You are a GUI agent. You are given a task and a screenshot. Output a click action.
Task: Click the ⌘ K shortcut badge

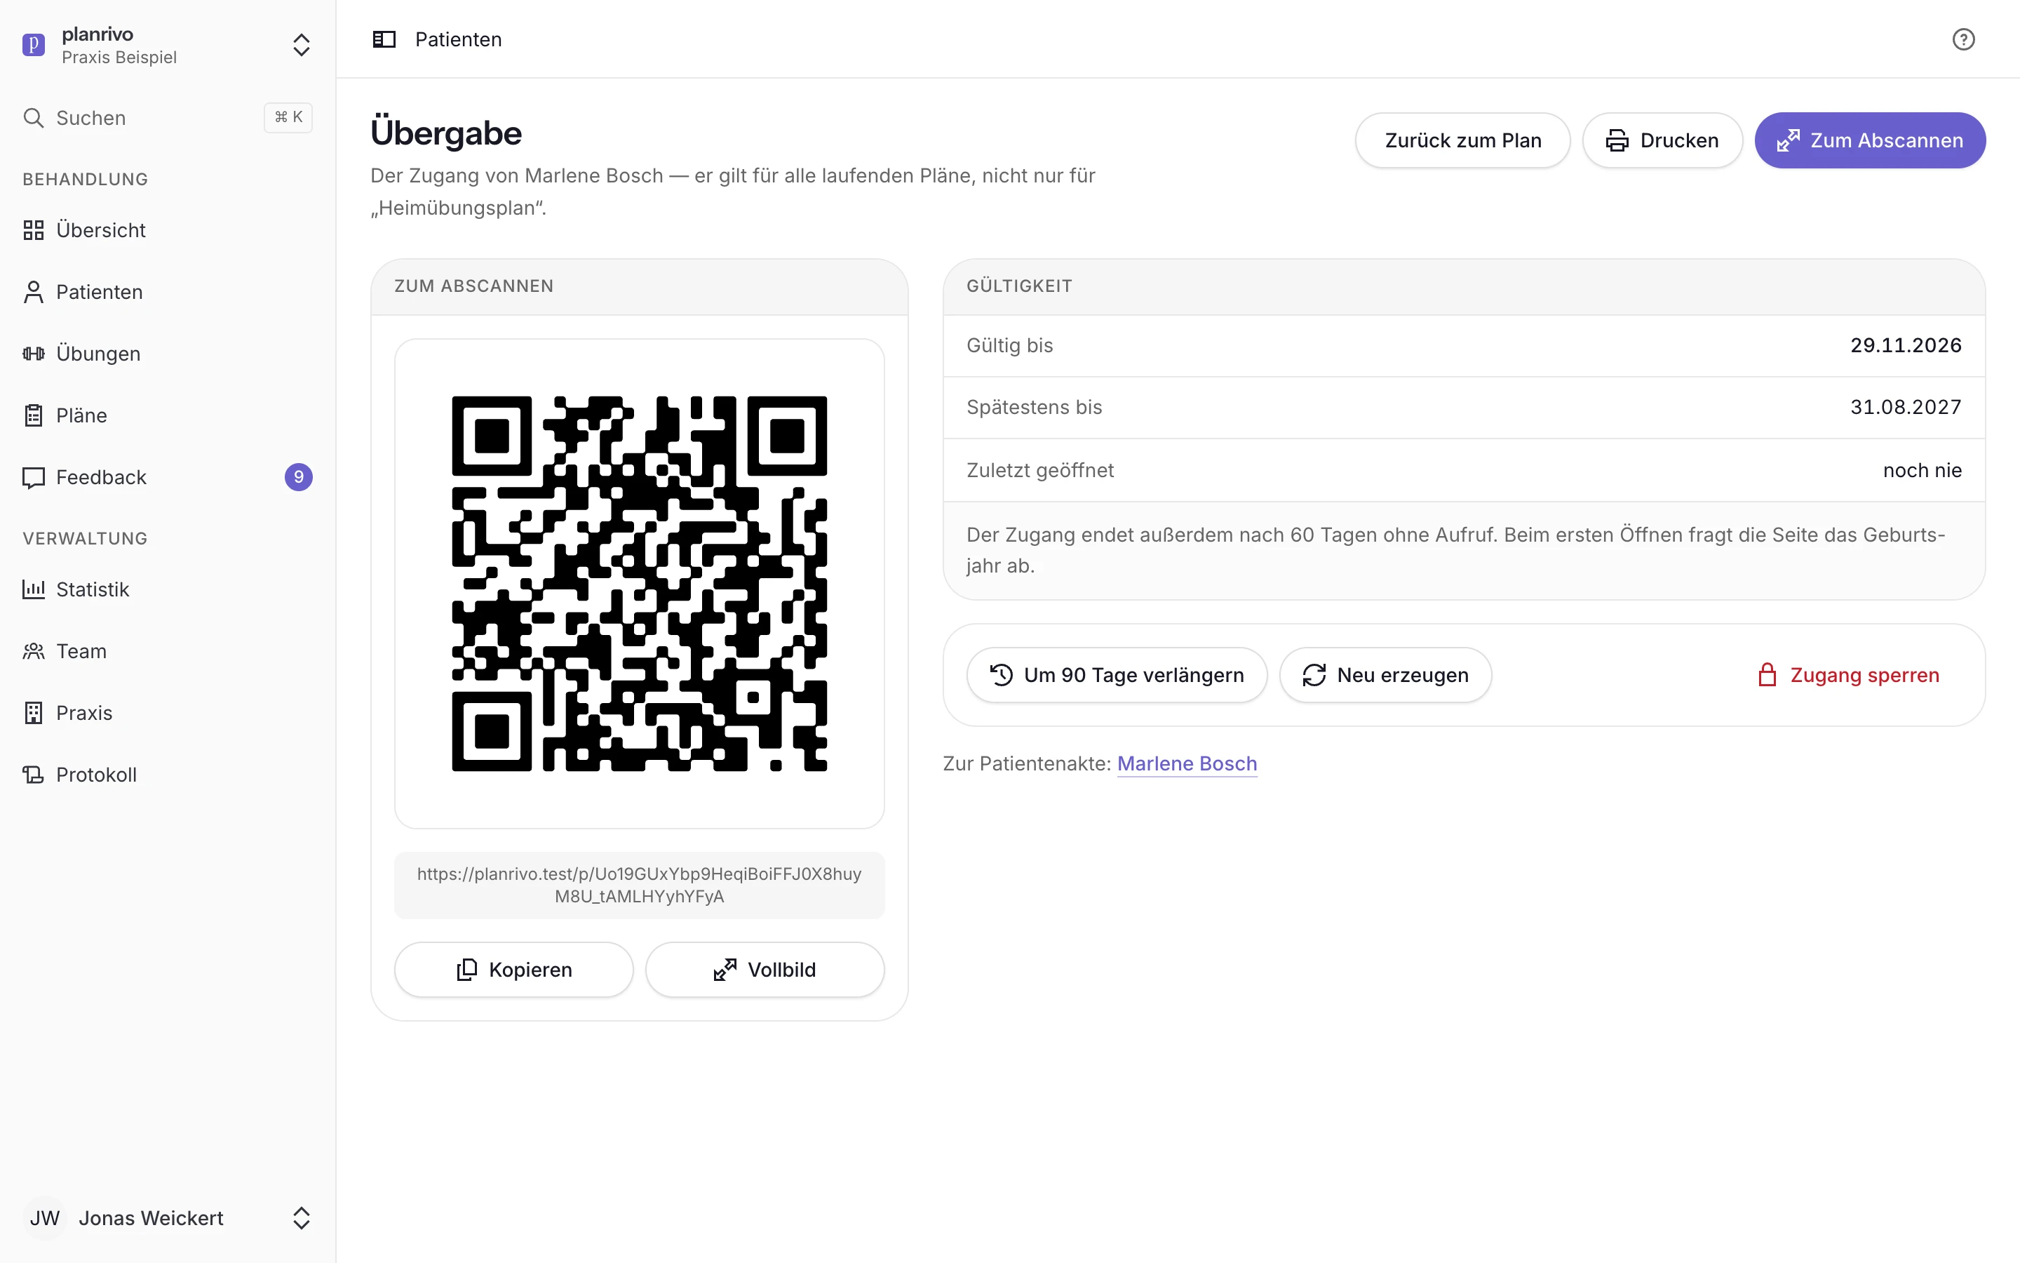[288, 118]
